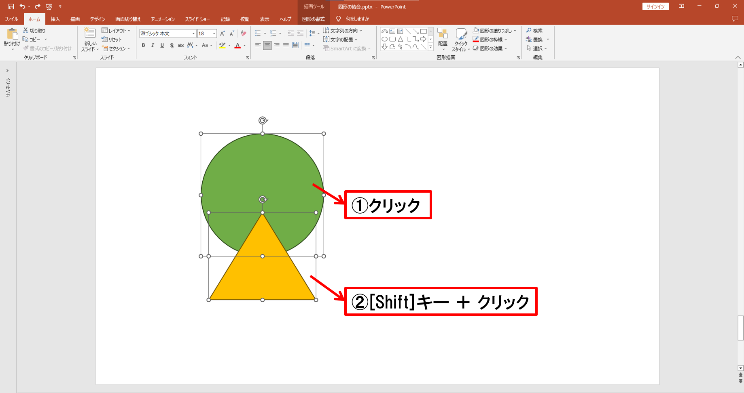
Task: Click the Save icon in the title bar
Action: click(x=11, y=6)
